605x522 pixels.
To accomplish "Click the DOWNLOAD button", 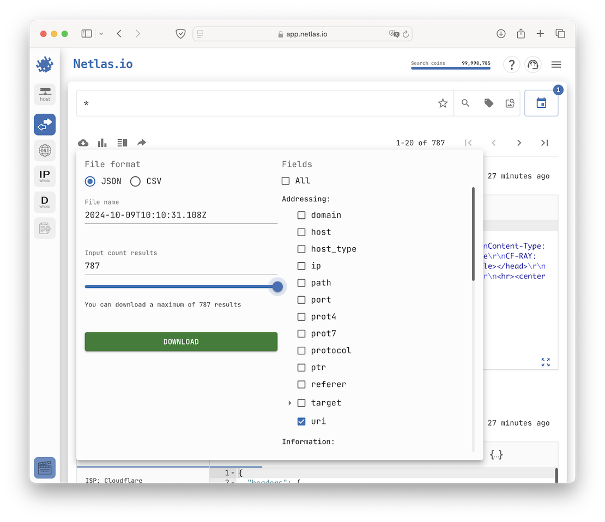I will (x=181, y=341).
